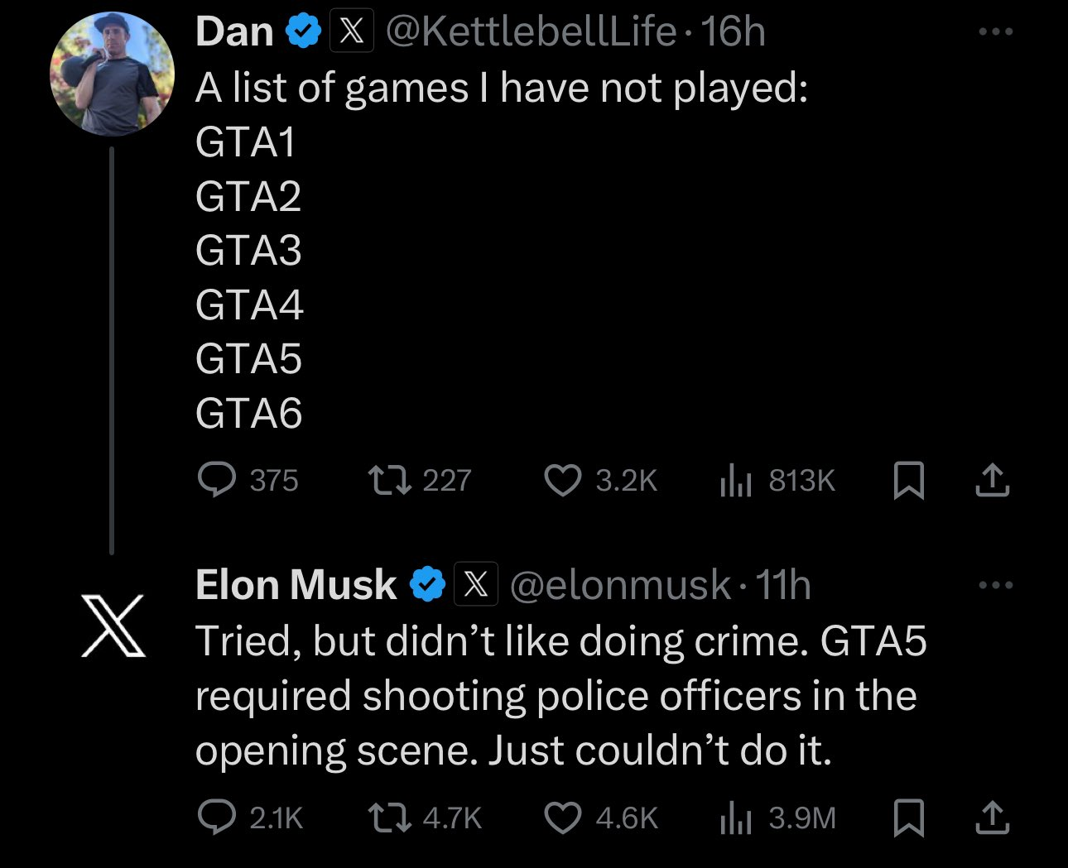The height and width of the screenshot is (868, 1068).
Task: Open Elon Musk's X logo avatar
Action: coord(113,626)
